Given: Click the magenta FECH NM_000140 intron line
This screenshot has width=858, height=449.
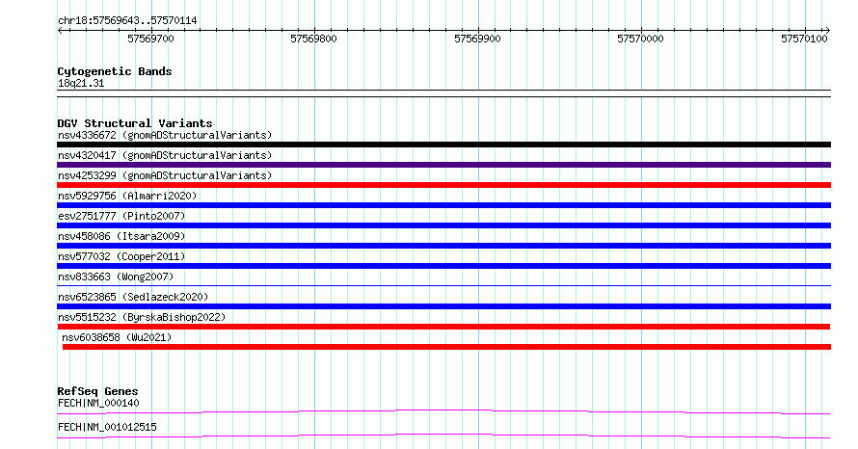Looking at the screenshot, I should tap(443, 411).
